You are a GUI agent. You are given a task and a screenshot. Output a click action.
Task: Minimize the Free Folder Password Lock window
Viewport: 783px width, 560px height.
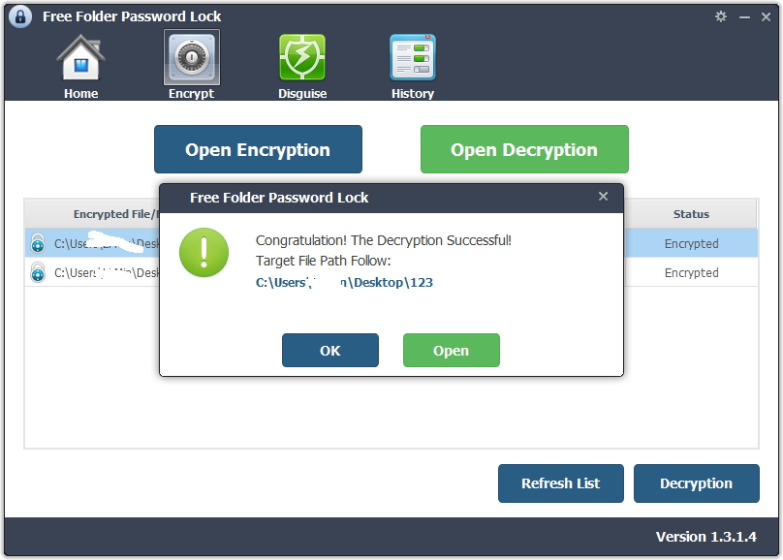[744, 17]
